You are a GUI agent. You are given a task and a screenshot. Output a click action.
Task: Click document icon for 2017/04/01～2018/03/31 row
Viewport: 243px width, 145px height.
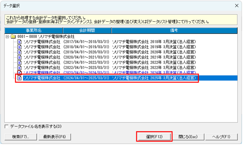[x=19, y=42]
